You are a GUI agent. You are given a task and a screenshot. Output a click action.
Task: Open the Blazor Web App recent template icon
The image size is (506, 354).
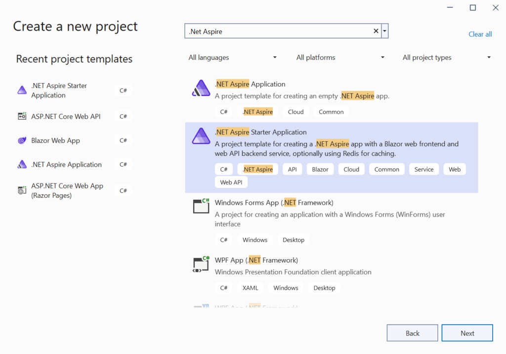[x=22, y=140]
